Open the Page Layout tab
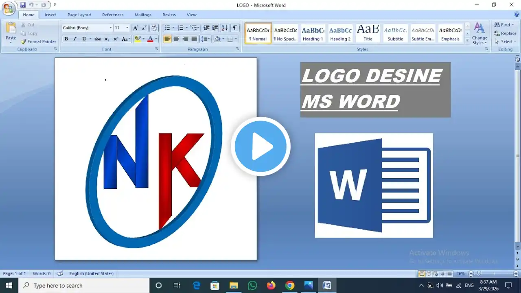The width and height of the screenshot is (521, 293). coord(79,15)
